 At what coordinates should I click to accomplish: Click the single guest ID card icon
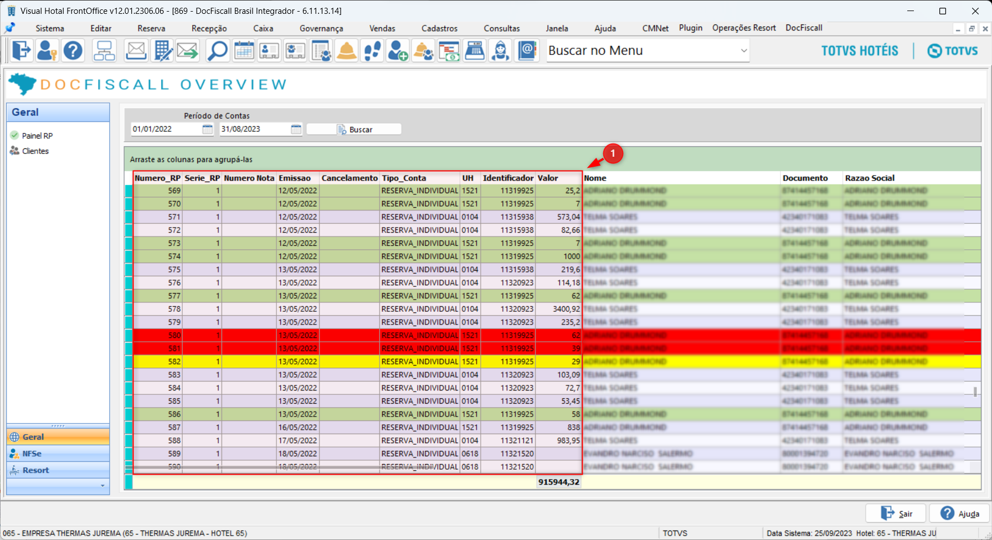click(269, 51)
